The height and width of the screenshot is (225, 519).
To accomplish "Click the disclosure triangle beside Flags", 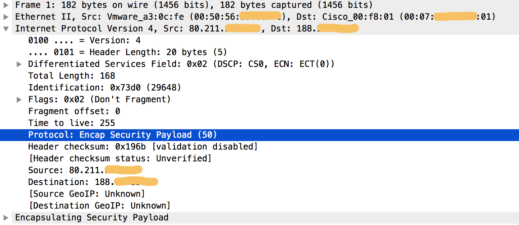I will pos(19,99).
